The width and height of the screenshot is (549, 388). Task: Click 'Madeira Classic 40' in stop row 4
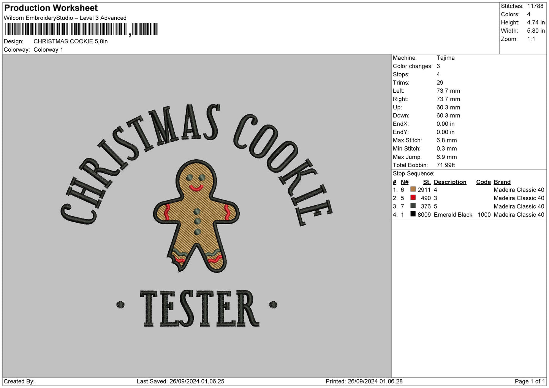[x=519, y=215]
